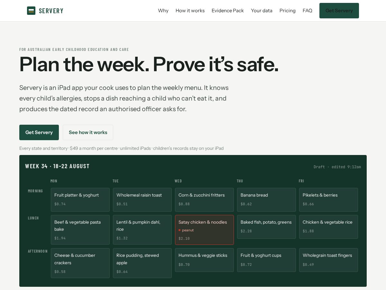
Task: Select Corn & zucchini fritters card
Action: coord(204,200)
